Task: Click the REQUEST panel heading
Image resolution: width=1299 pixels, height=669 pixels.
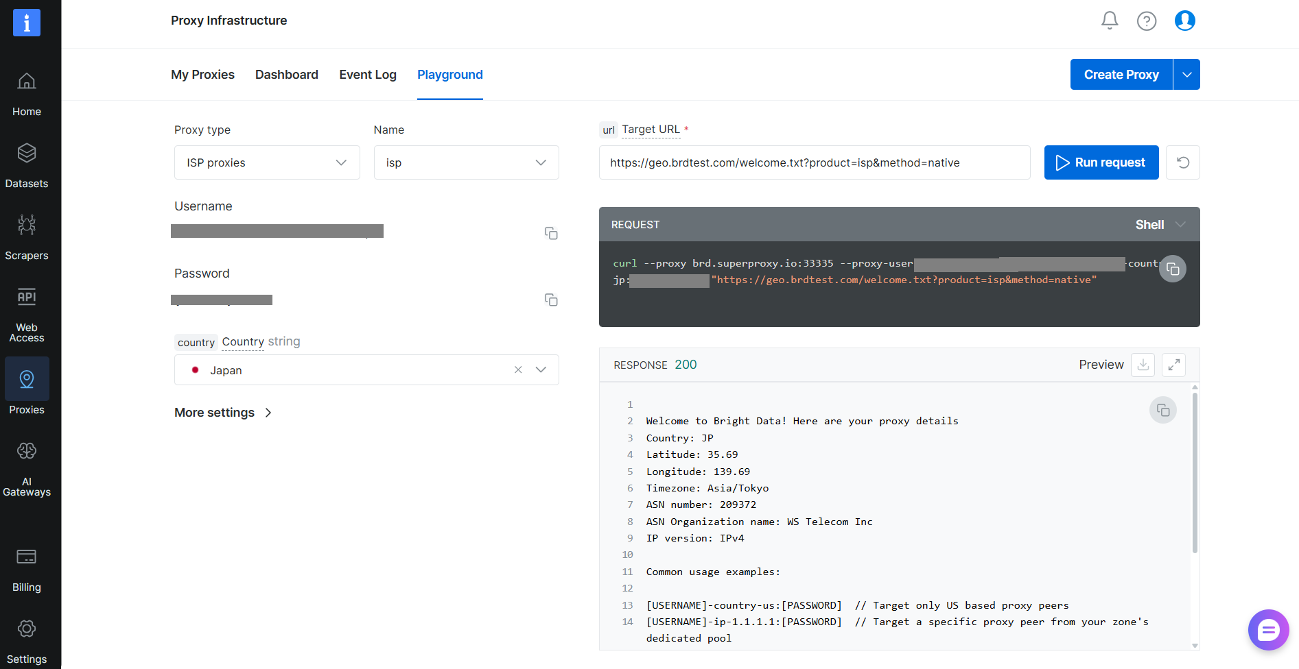Action: point(635,225)
